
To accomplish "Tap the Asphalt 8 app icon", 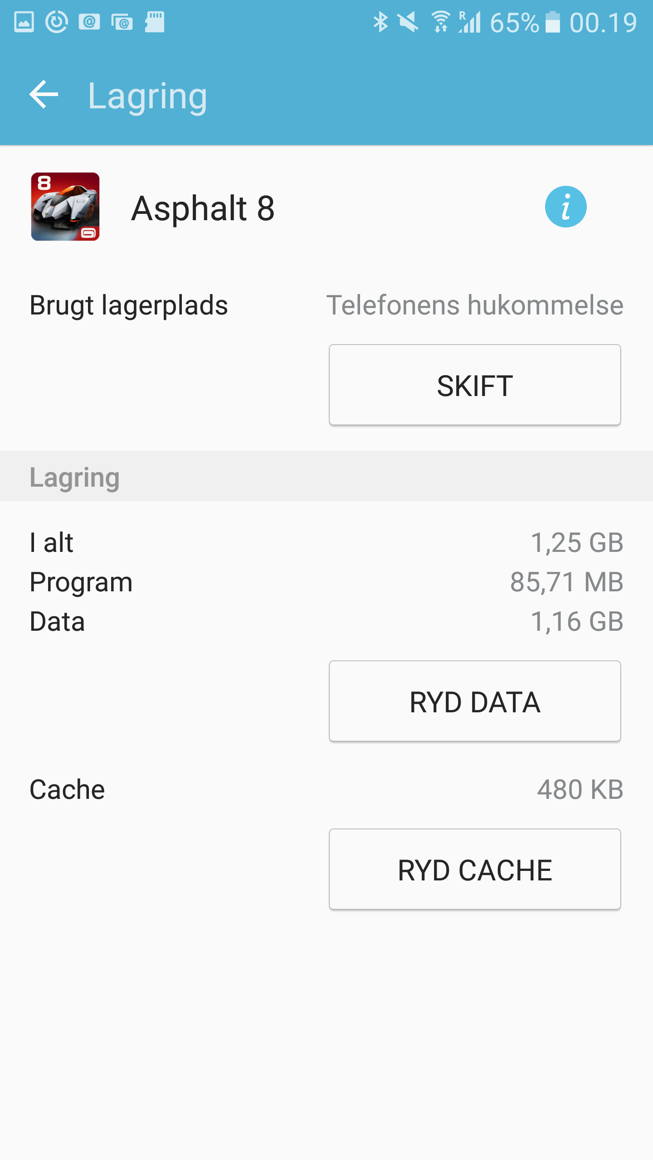I will click(65, 207).
